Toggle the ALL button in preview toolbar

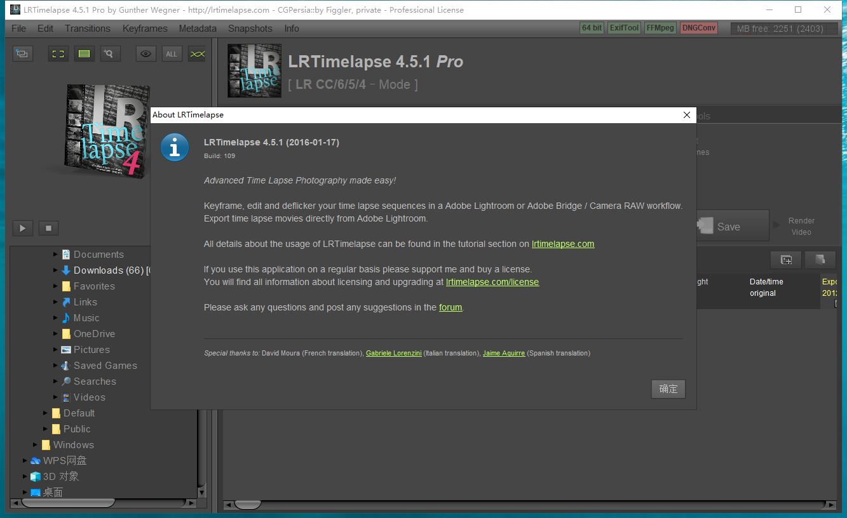click(172, 54)
